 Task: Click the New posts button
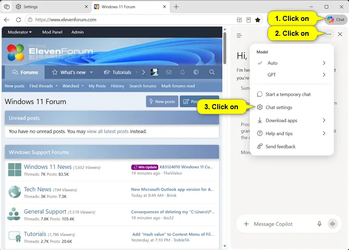pos(162,102)
